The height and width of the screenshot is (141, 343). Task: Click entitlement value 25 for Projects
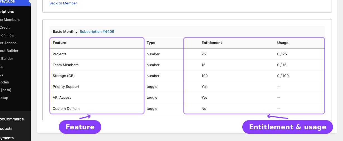click(x=204, y=54)
